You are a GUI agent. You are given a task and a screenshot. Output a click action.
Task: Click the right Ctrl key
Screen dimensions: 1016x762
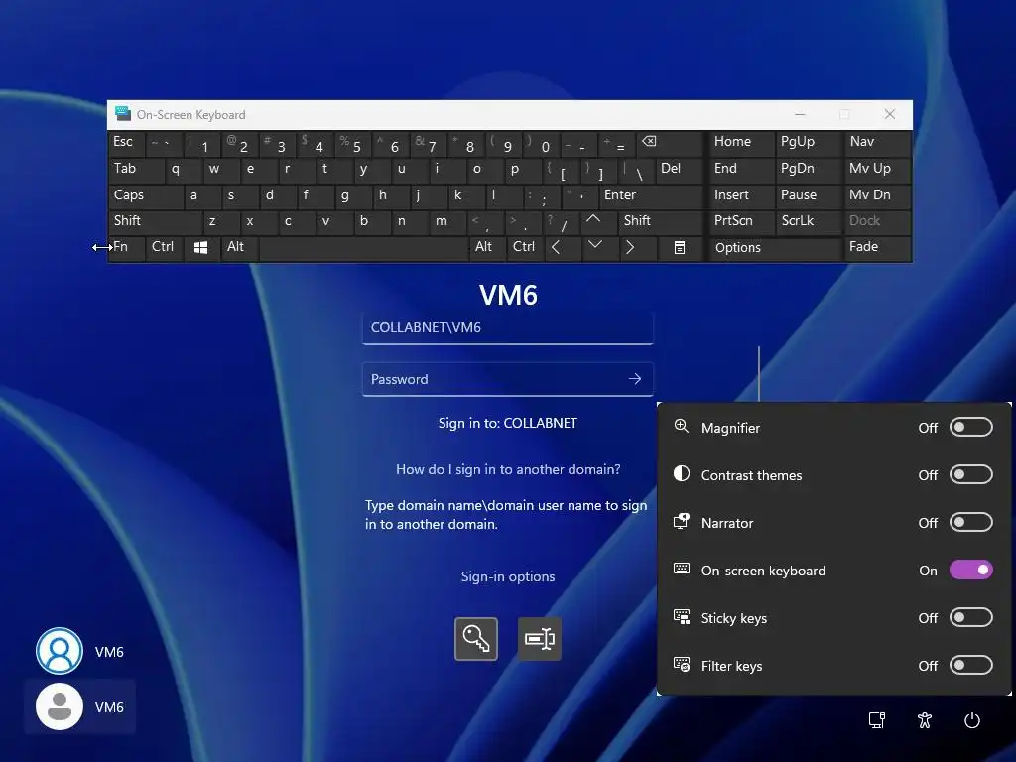coord(525,247)
